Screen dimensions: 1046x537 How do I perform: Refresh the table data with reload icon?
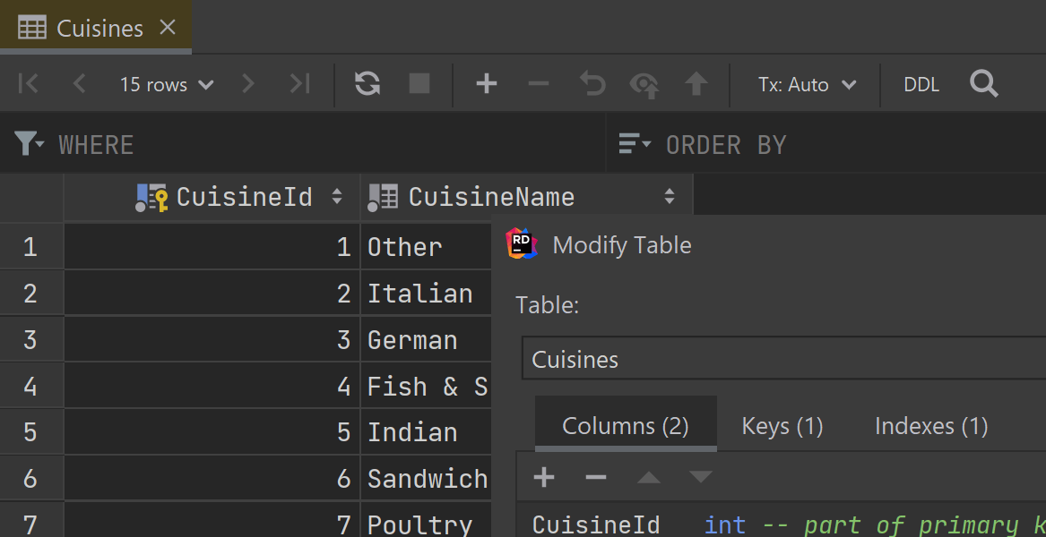[367, 83]
